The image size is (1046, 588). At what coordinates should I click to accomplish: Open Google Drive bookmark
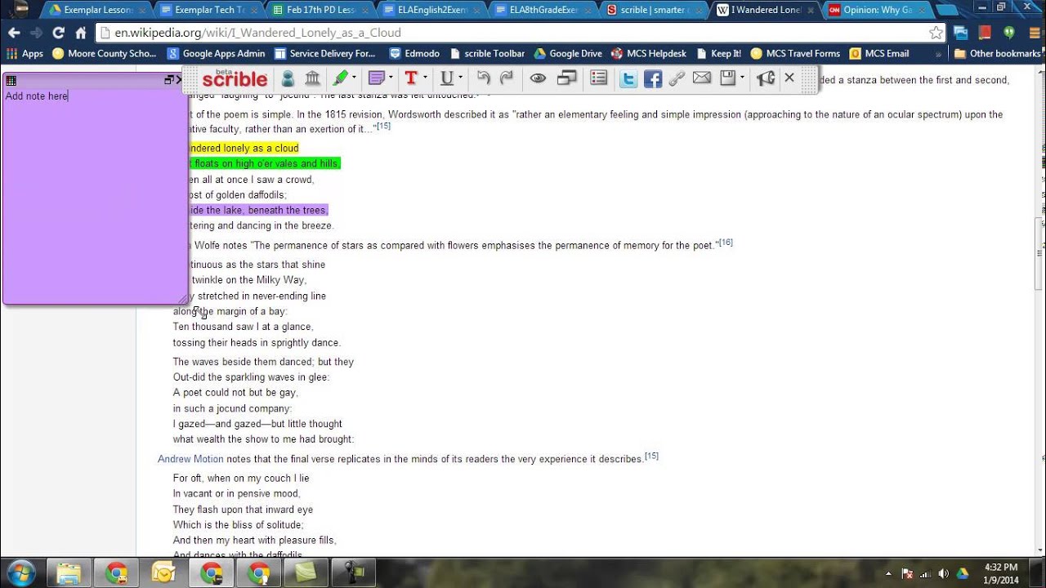(x=568, y=54)
